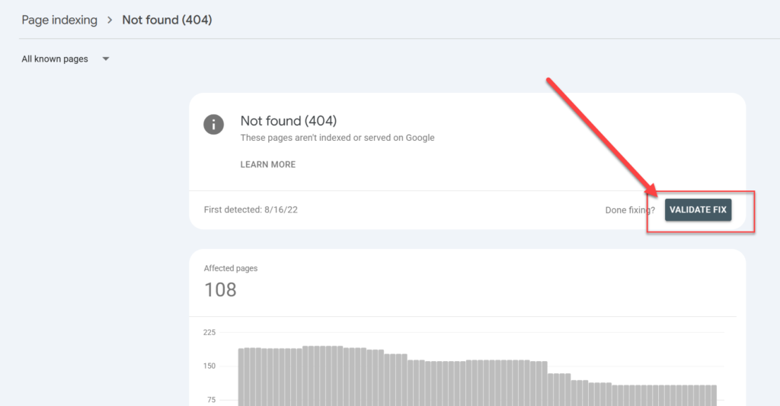Click the description about pages not indexed
This screenshot has width=780, height=406.
[337, 138]
